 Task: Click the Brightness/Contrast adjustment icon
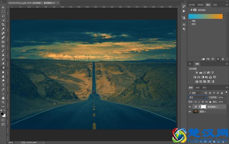(196, 73)
